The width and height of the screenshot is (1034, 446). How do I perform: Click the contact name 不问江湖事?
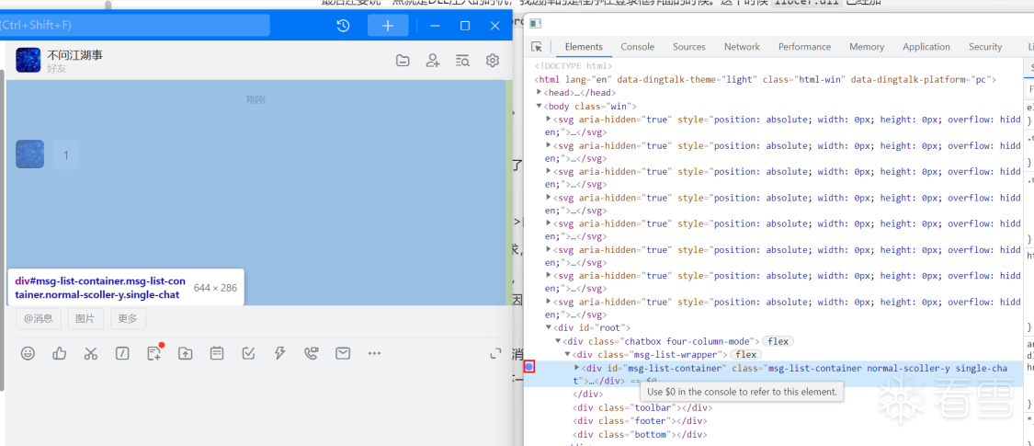[74, 55]
